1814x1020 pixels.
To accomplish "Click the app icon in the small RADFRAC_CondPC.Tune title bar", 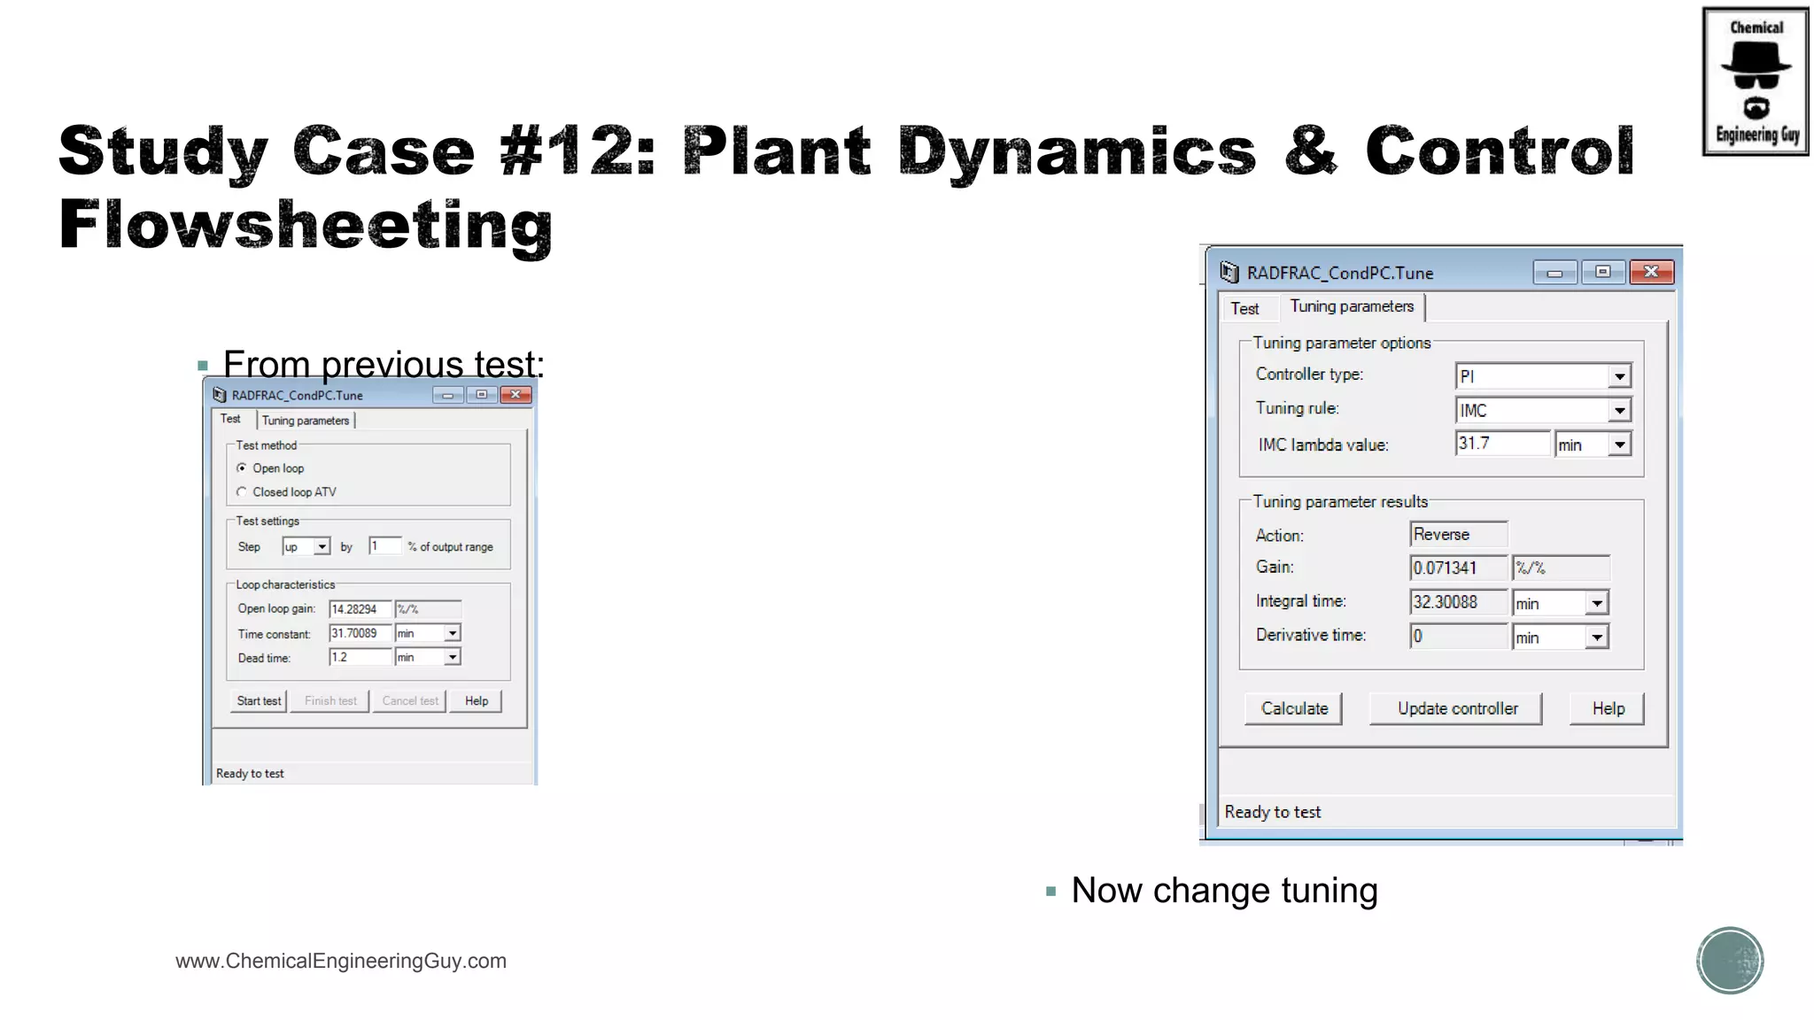I will (220, 395).
